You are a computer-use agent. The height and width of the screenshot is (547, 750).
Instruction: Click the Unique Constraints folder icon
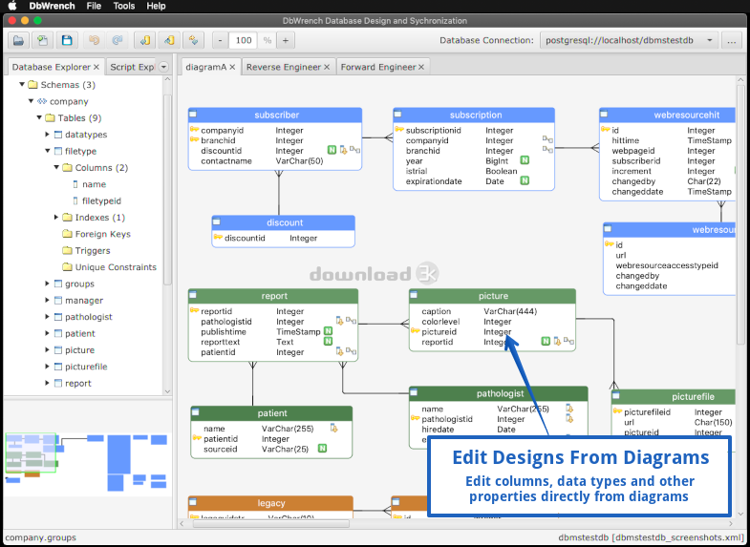(x=67, y=267)
